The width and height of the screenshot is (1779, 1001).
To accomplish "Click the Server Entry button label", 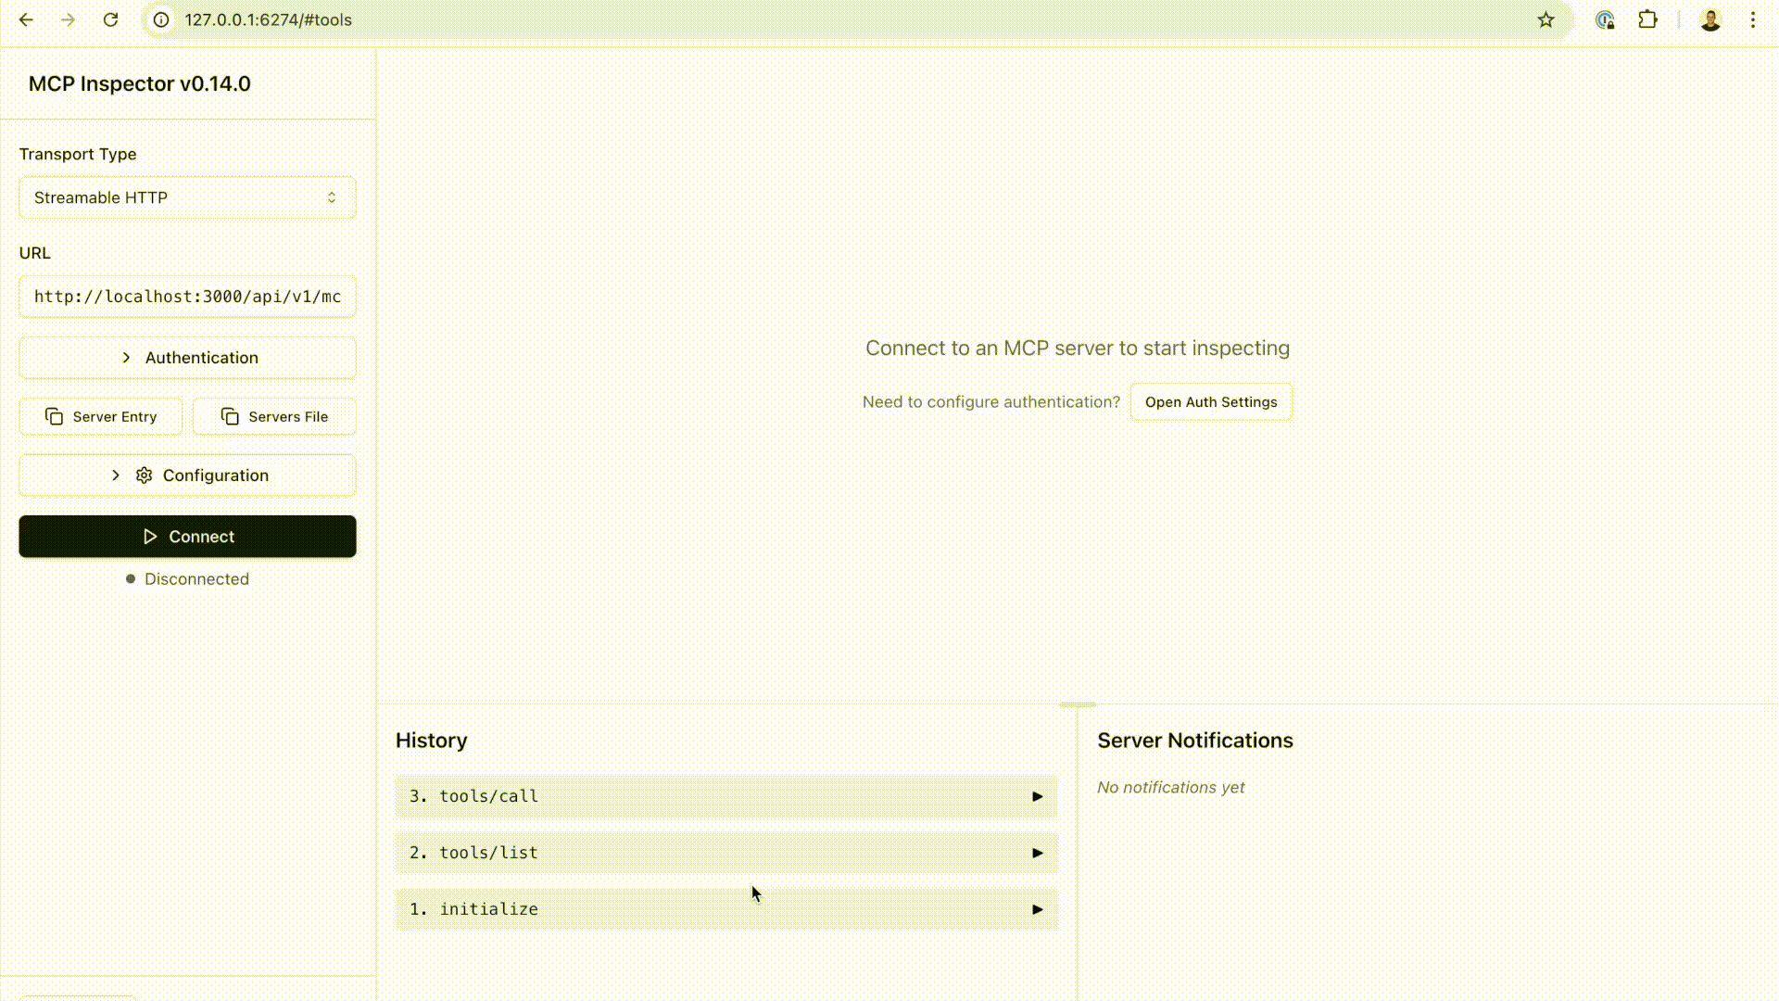I will [115, 417].
